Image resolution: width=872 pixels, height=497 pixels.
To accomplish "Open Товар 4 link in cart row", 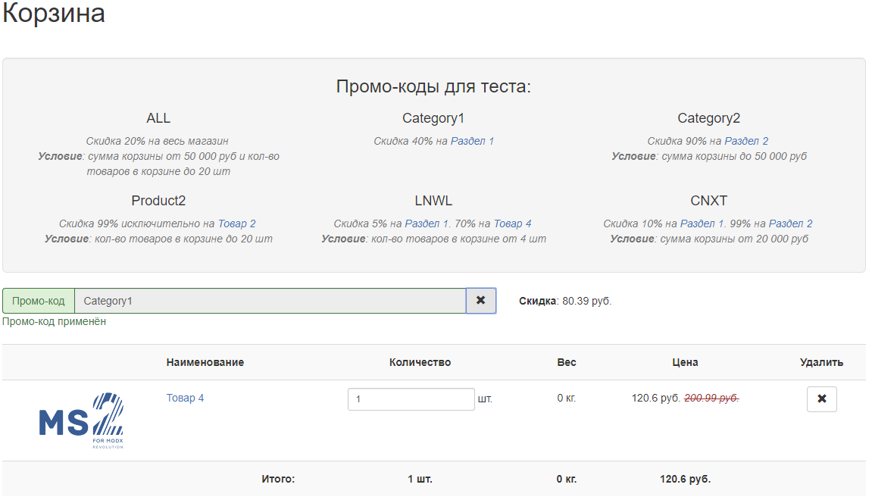I will 185,398.
